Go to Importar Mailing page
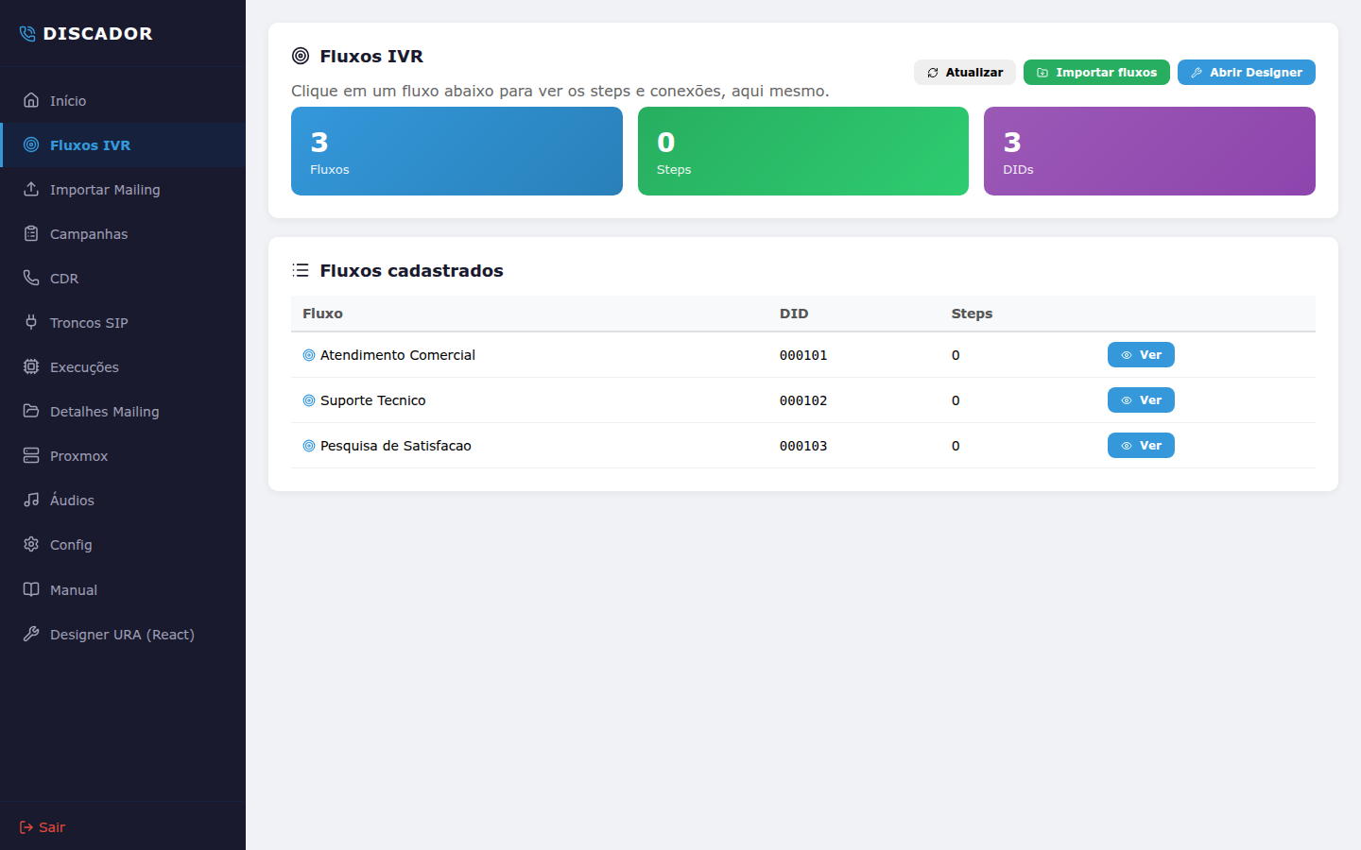1361x850 pixels. [x=123, y=189]
